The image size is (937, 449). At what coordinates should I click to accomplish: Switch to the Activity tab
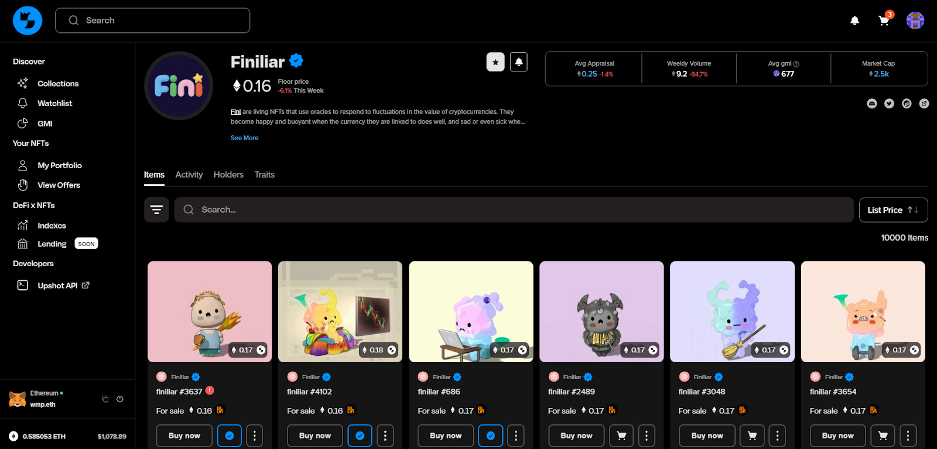tap(189, 175)
